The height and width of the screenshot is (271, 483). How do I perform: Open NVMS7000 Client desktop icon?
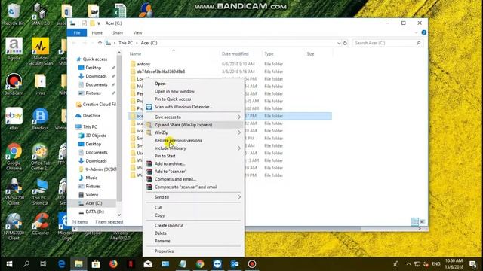pos(14,227)
